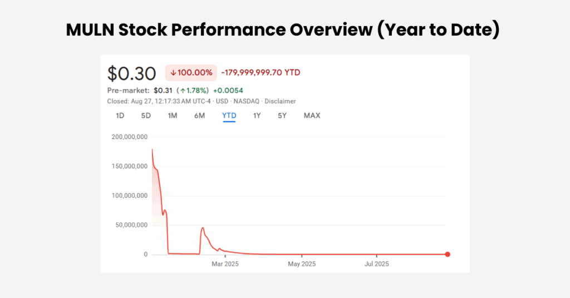Click the 100,000,000 axis label

pyautogui.click(x=129, y=196)
